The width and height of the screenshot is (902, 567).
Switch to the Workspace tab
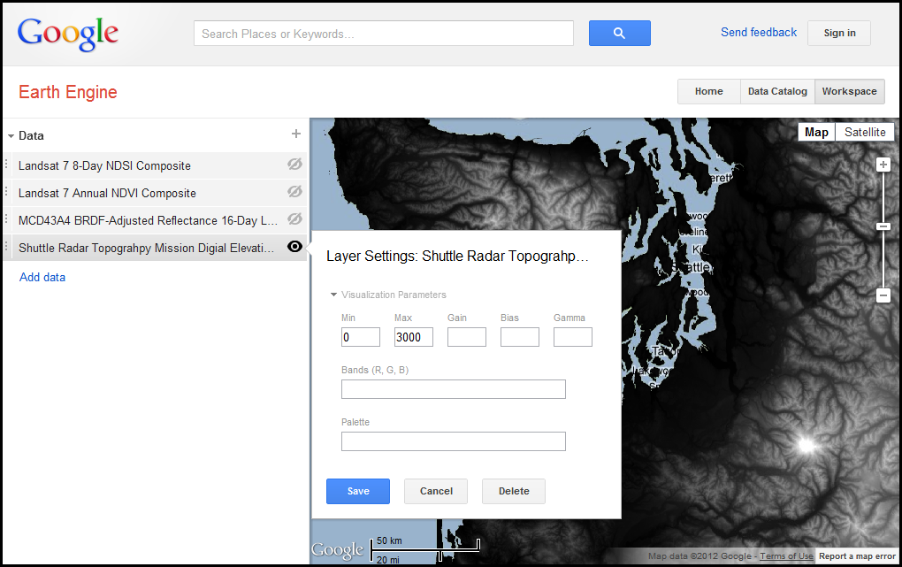pos(850,91)
